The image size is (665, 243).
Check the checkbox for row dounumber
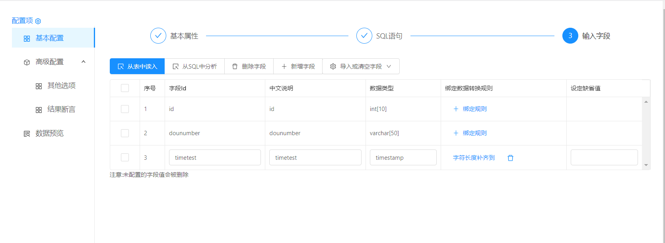pos(125,133)
